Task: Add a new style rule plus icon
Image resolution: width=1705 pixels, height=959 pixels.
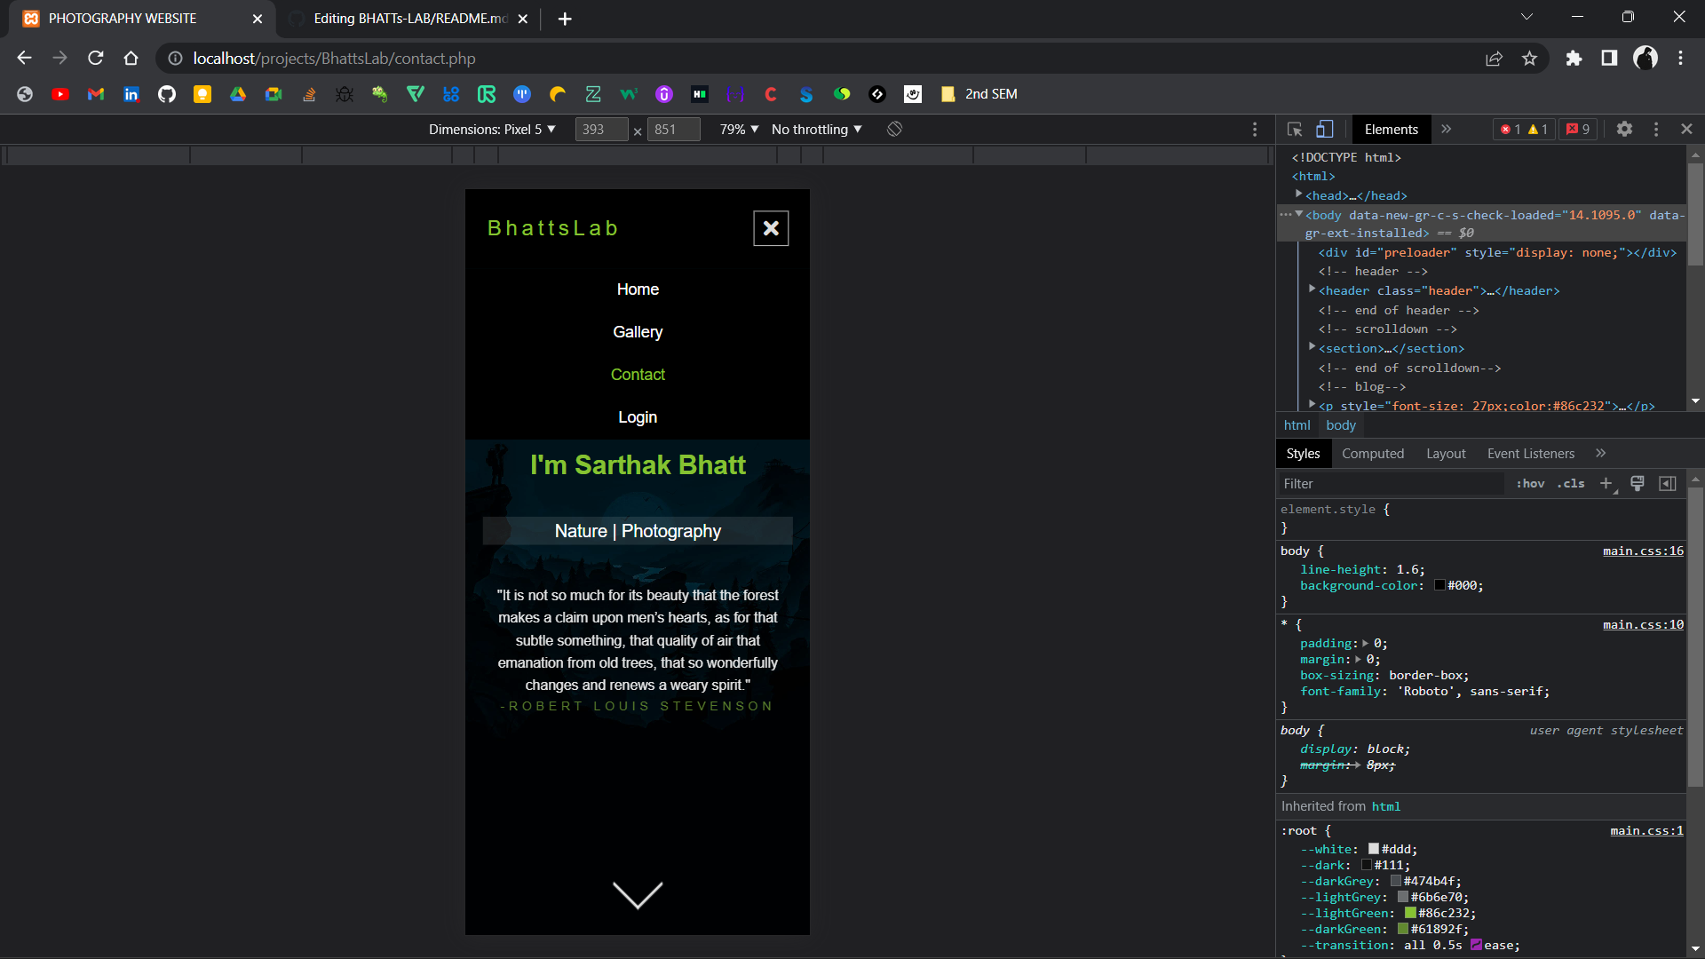Action: coord(1606,484)
